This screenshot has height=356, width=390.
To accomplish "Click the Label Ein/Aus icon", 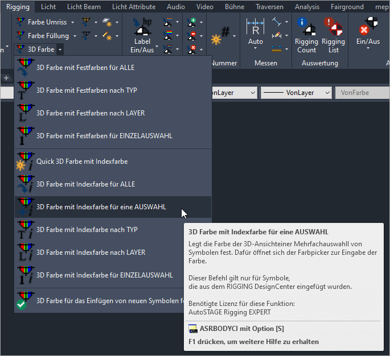I will pyautogui.click(x=142, y=27).
